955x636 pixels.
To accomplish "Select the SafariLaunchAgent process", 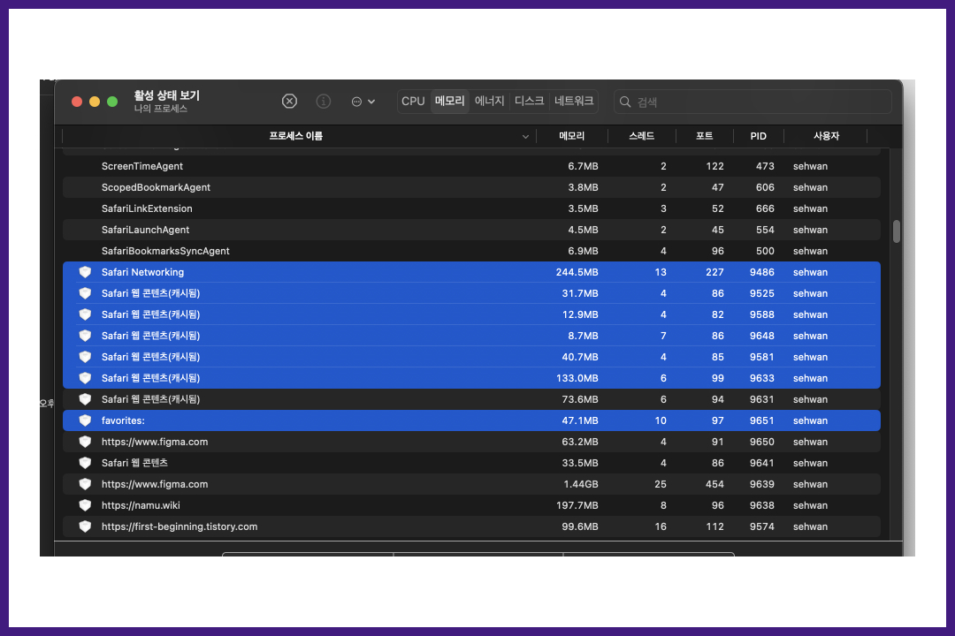I will click(471, 230).
